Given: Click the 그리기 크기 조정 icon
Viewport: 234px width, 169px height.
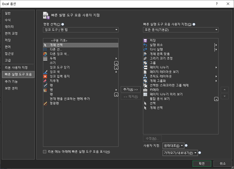Looking at the screenshot, I should [x=145, y=58].
